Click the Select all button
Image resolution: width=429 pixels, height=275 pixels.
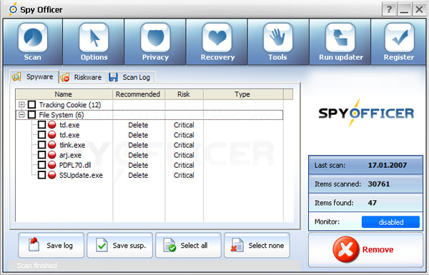188,245
